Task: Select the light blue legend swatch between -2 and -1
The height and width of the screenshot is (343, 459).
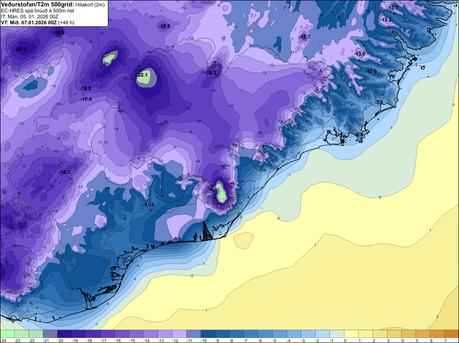Action: (323, 334)
